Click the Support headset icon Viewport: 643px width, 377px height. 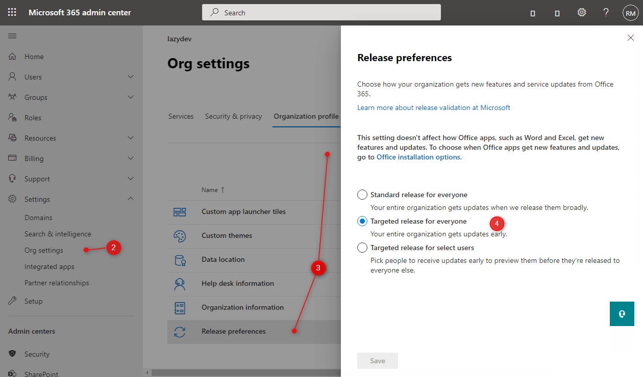pos(12,179)
